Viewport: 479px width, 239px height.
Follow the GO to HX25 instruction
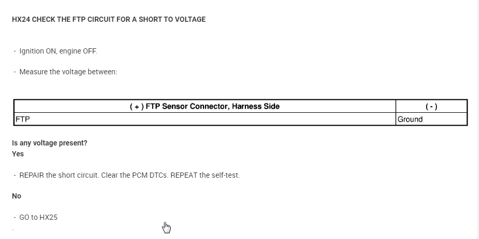[x=38, y=217]
